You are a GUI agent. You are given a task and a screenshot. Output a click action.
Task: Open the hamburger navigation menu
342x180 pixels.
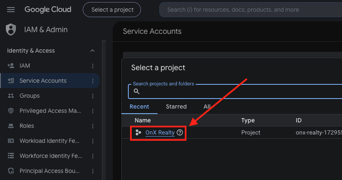pos(11,10)
